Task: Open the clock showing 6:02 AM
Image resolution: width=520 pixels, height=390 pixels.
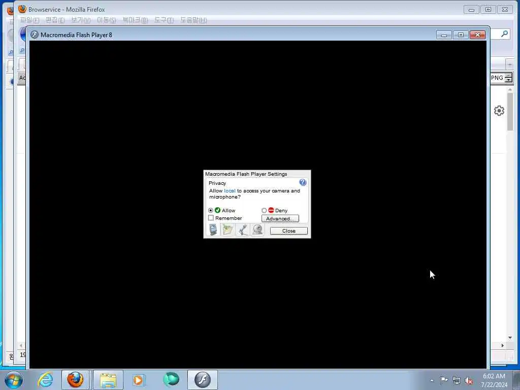Action: [494, 380]
